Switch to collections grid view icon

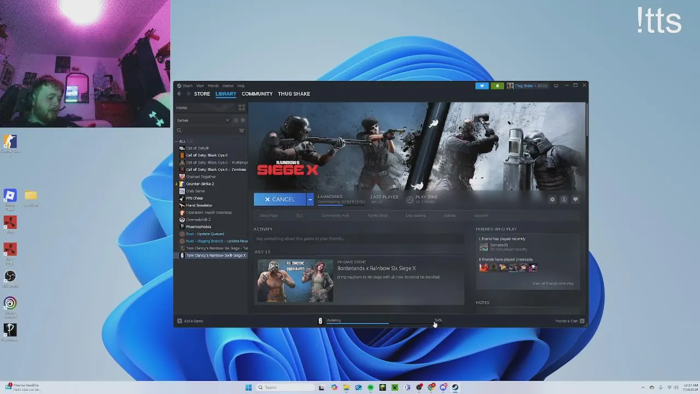[x=242, y=108]
